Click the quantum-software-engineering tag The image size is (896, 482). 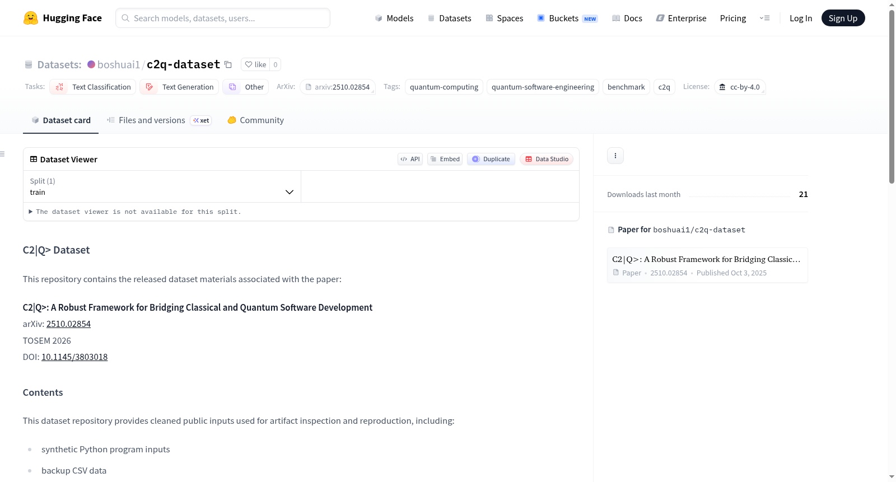(x=543, y=87)
